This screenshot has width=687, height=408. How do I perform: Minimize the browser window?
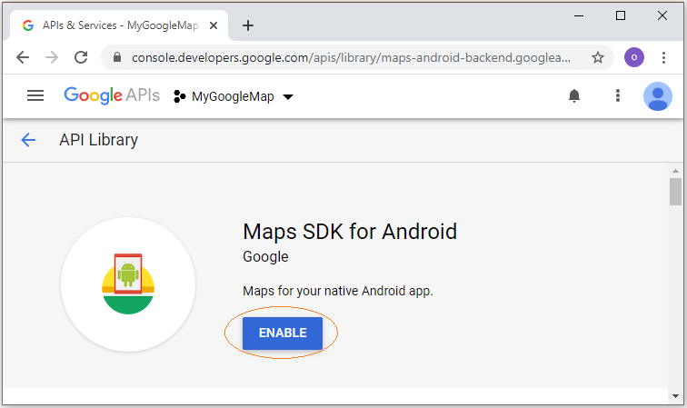tap(579, 16)
